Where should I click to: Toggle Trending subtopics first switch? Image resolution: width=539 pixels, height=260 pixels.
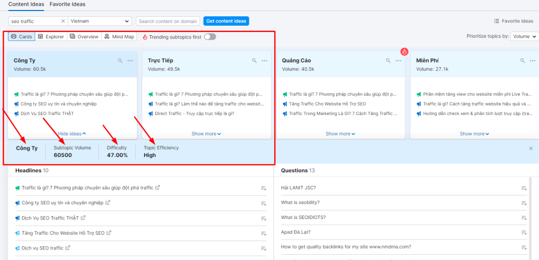tap(209, 37)
